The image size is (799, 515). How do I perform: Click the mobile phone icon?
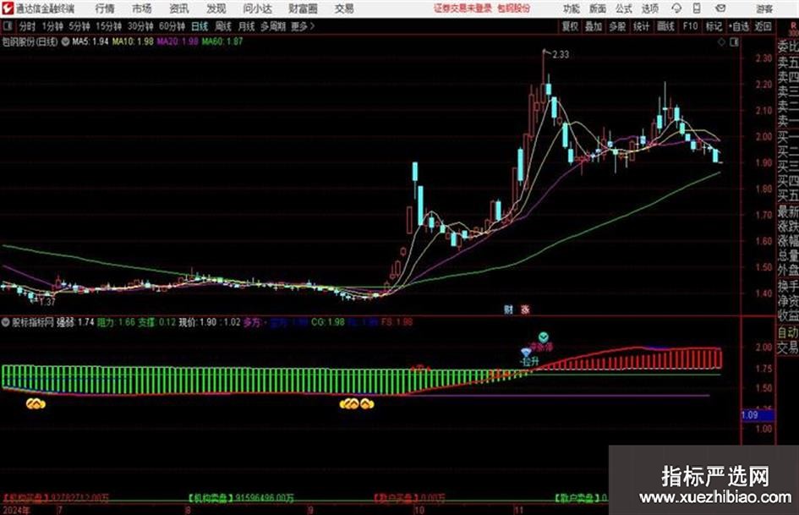(697, 8)
